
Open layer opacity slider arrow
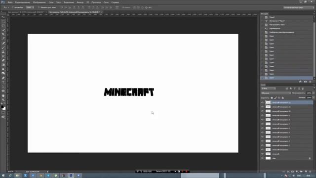[x=313, y=93]
